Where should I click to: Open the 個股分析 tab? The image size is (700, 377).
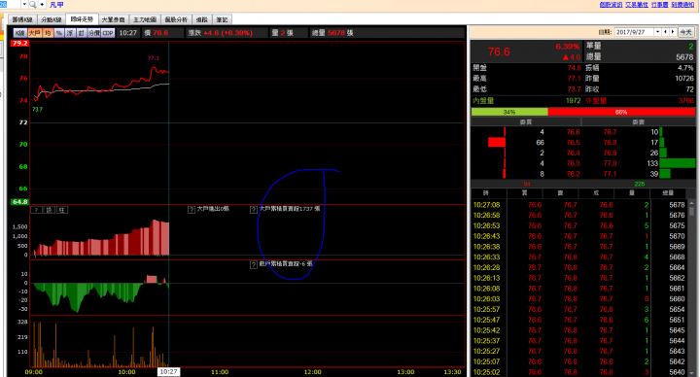pyautogui.click(x=176, y=19)
